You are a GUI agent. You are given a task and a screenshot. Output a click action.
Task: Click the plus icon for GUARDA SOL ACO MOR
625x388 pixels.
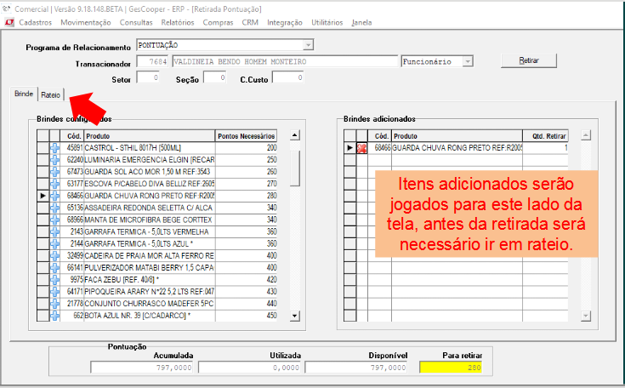pos(55,172)
